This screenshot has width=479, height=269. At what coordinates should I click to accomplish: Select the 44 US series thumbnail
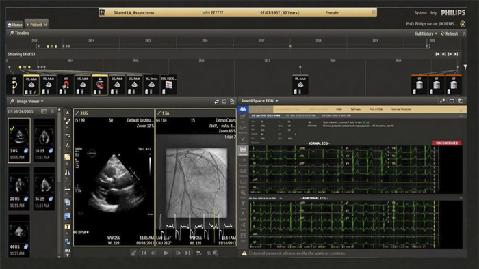tap(19, 236)
